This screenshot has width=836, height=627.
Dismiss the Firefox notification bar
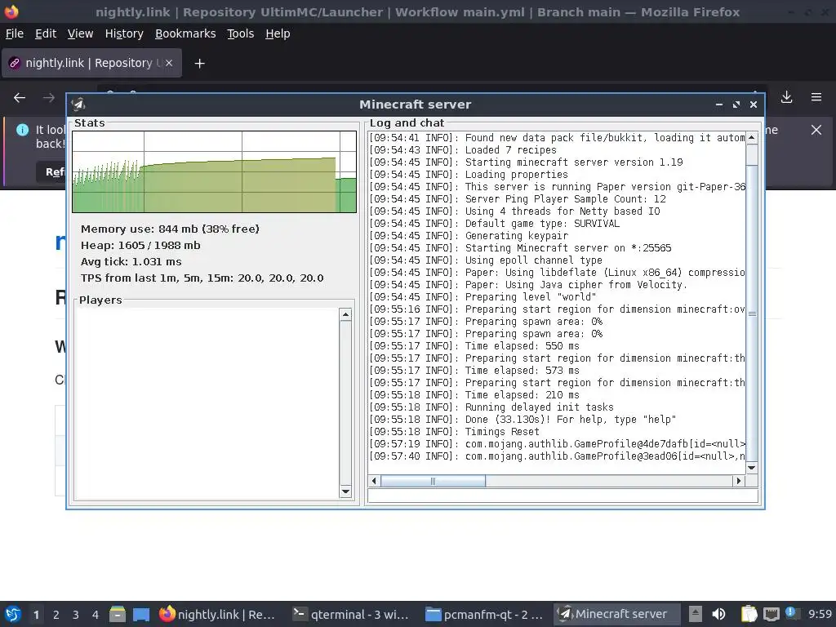[816, 130]
